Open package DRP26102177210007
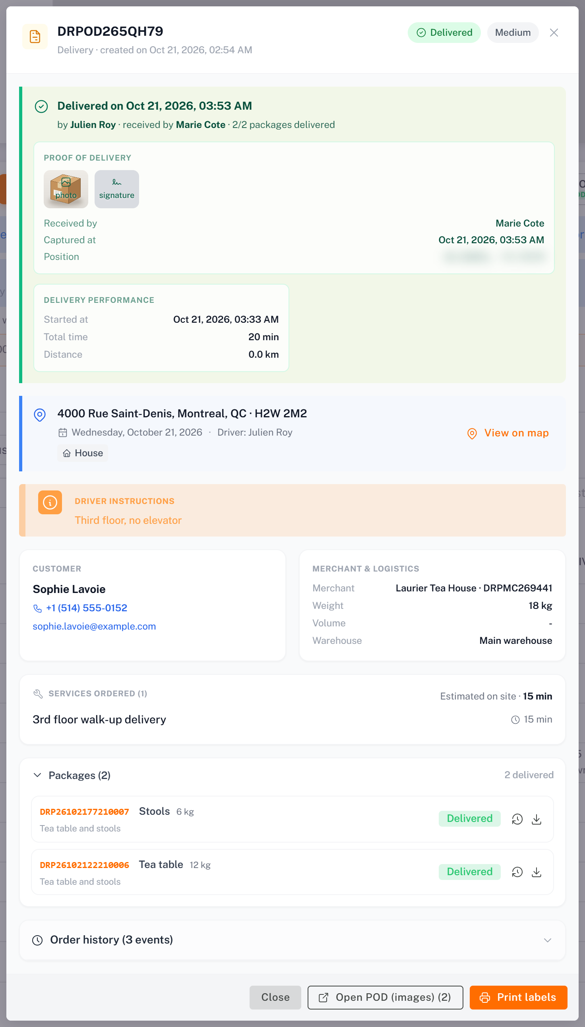This screenshot has height=1027, width=585. tap(84, 812)
